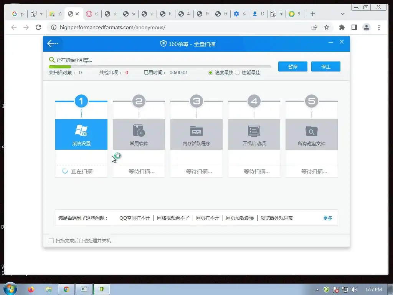The width and height of the screenshot is (393, 295).
Task: Click the 停止 stop button
Action: 326,66
